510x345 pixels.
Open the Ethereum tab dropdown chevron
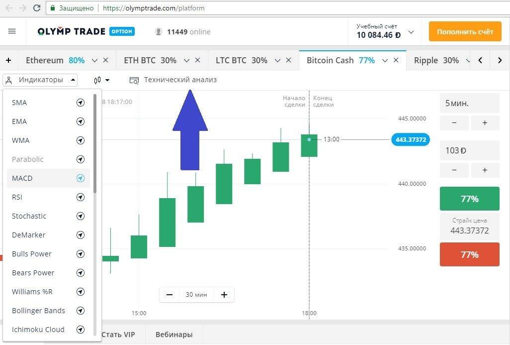(x=95, y=60)
